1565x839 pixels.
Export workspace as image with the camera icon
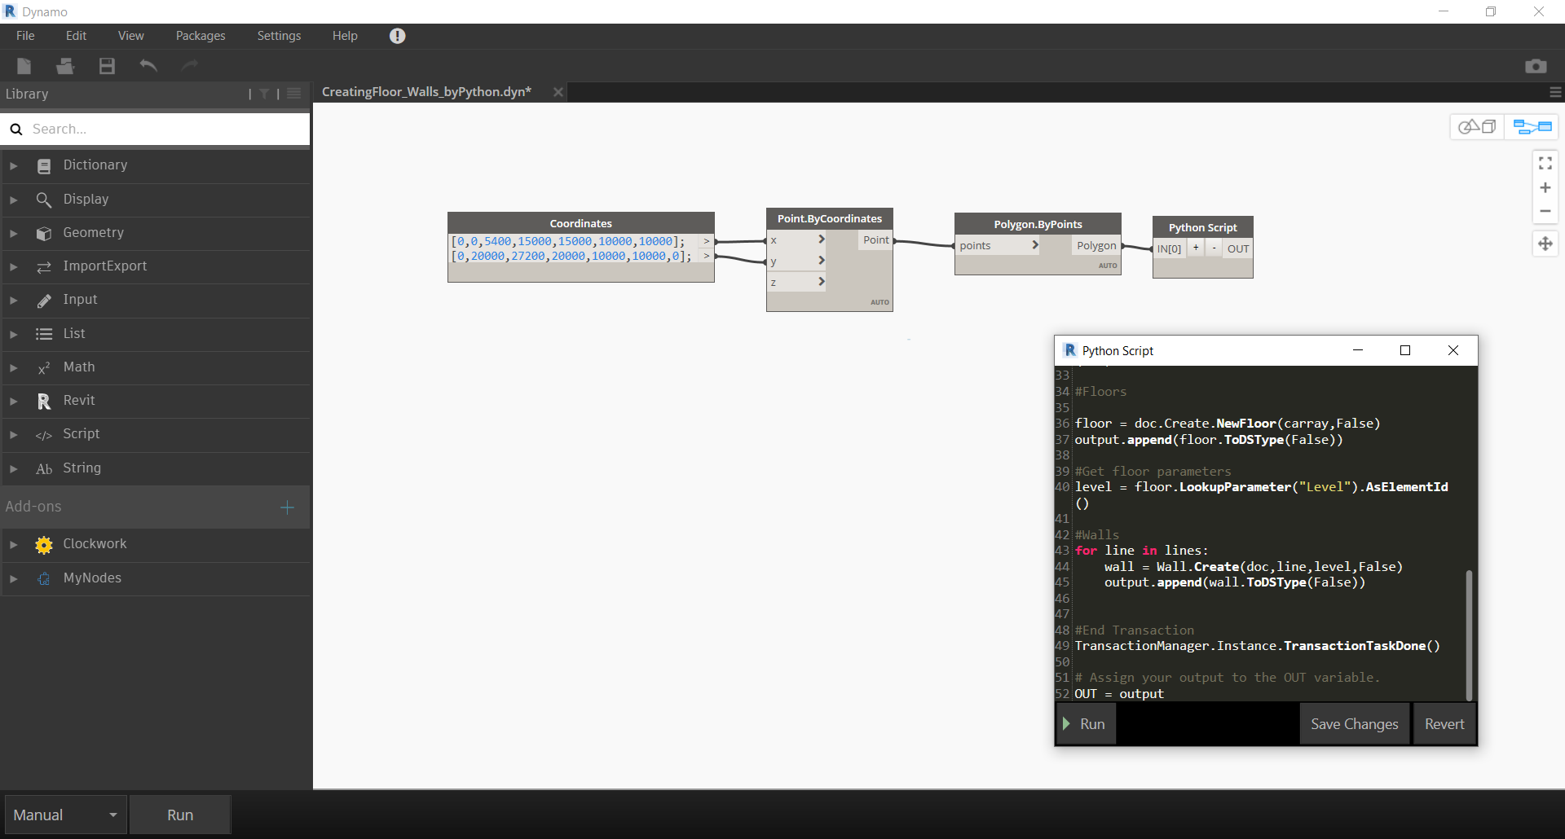[x=1536, y=66]
